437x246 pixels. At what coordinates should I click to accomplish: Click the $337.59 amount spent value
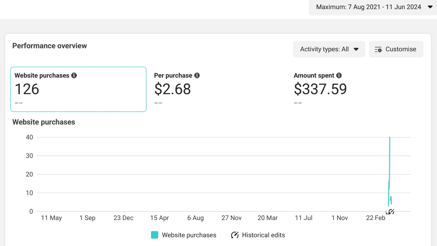[x=320, y=89]
